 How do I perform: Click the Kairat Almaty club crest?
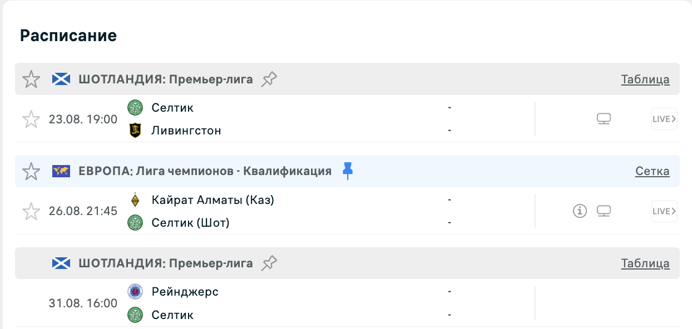pyautogui.click(x=135, y=200)
